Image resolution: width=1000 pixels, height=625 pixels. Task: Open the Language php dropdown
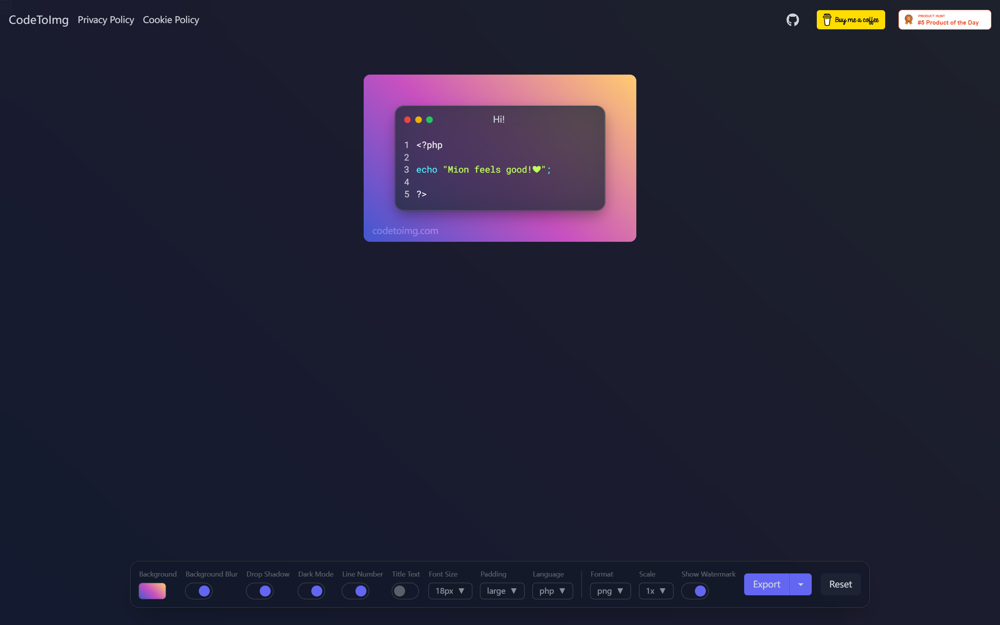coord(552,591)
